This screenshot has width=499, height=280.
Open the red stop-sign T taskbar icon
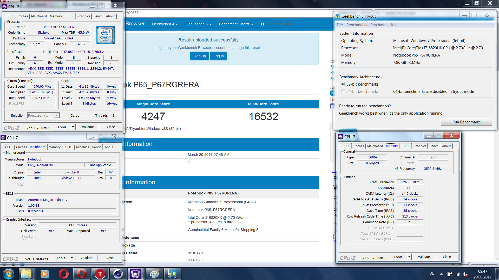(100, 274)
